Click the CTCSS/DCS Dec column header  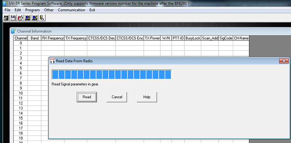(x=101, y=38)
